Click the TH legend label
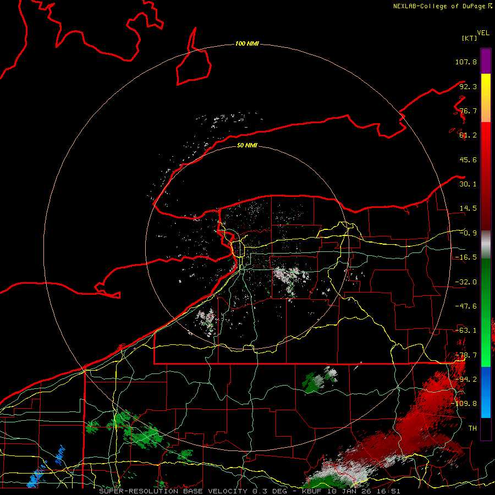This screenshot has width=495, height=495. coord(472,428)
